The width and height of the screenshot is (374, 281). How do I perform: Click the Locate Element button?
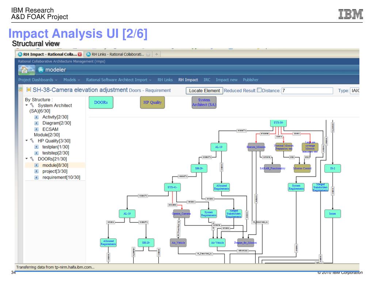[205, 91]
